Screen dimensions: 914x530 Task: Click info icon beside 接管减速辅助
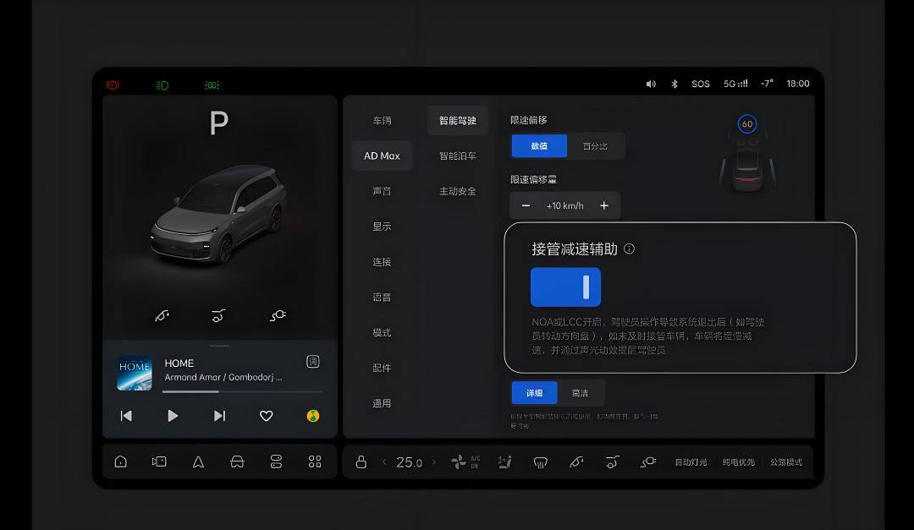tap(629, 249)
